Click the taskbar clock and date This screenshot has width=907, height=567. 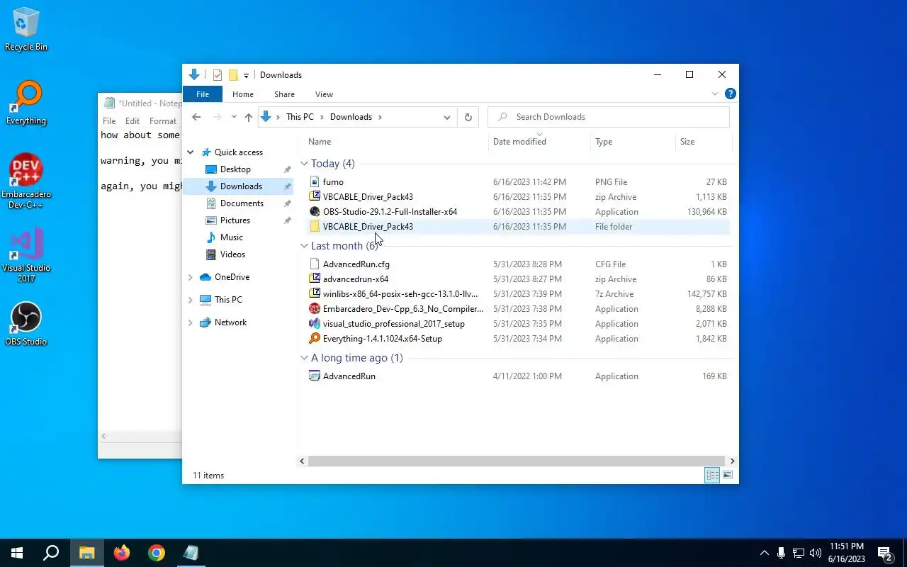click(847, 553)
